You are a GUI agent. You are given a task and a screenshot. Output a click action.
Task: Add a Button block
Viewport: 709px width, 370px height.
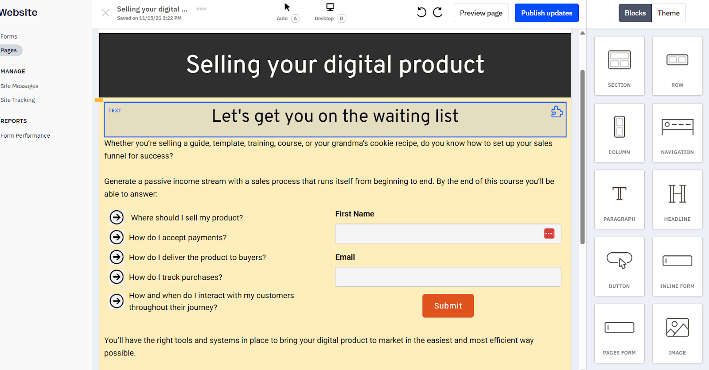pyautogui.click(x=619, y=266)
